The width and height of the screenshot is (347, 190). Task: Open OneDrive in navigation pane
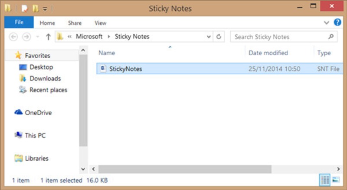[38, 113]
